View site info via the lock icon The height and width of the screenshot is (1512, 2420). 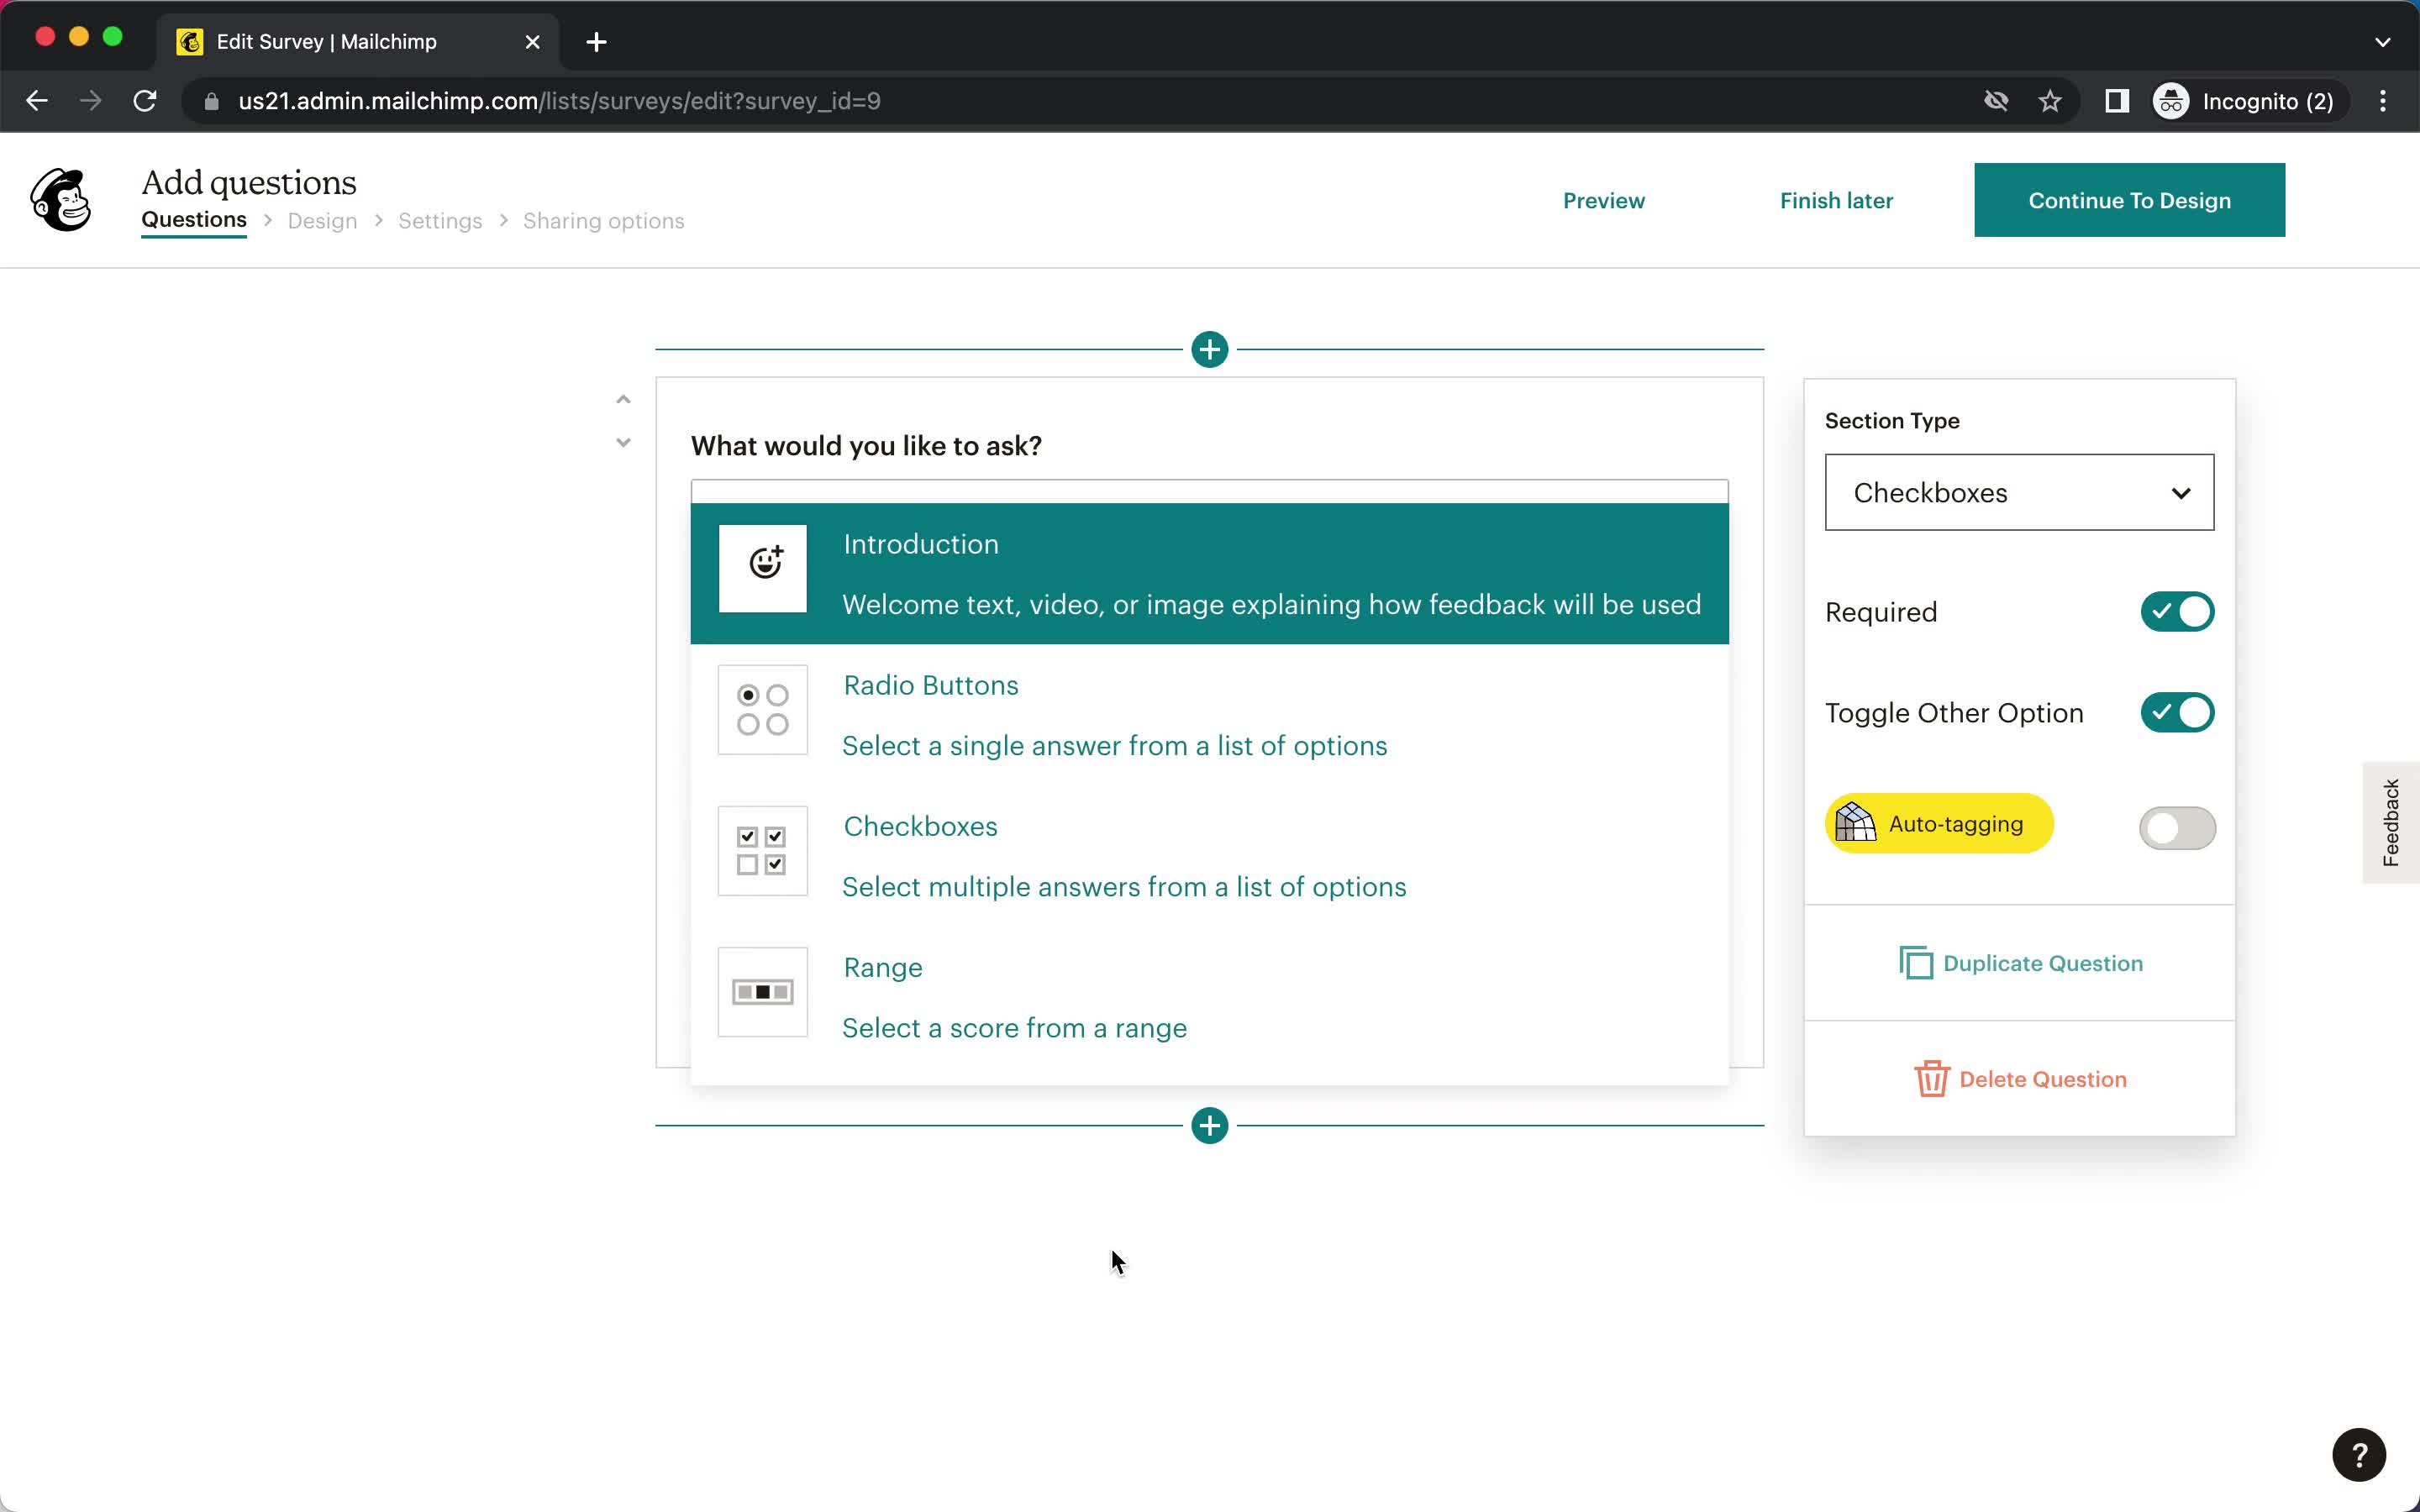pos(211,101)
